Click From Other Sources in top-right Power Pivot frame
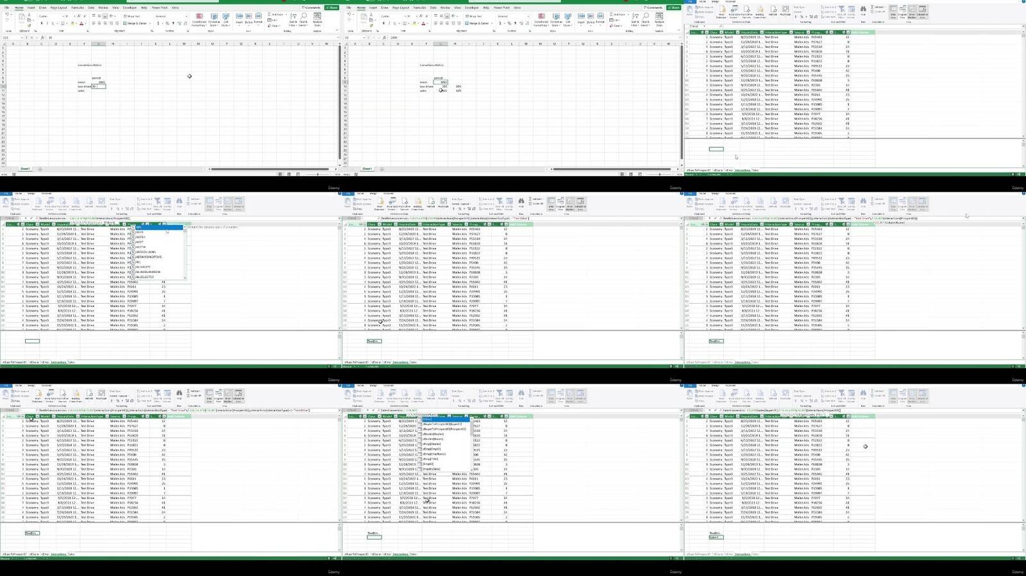1026x576 pixels. (746, 12)
